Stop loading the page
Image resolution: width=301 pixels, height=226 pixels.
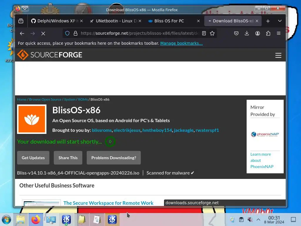(43, 34)
